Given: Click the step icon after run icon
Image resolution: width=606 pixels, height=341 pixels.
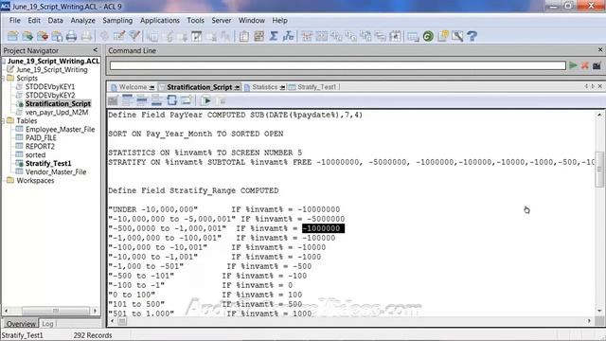Looking at the screenshot, I should tap(223, 101).
